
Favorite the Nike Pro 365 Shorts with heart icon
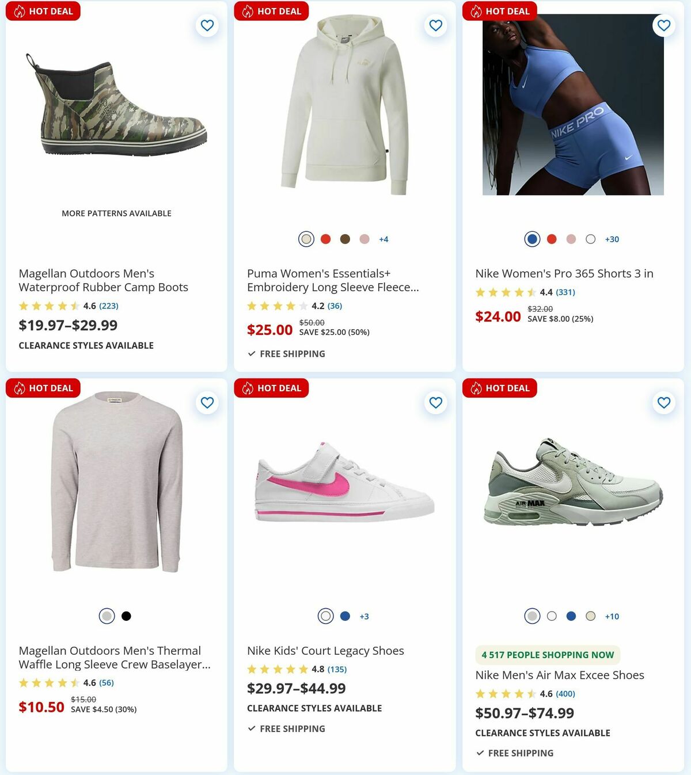click(x=664, y=25)
